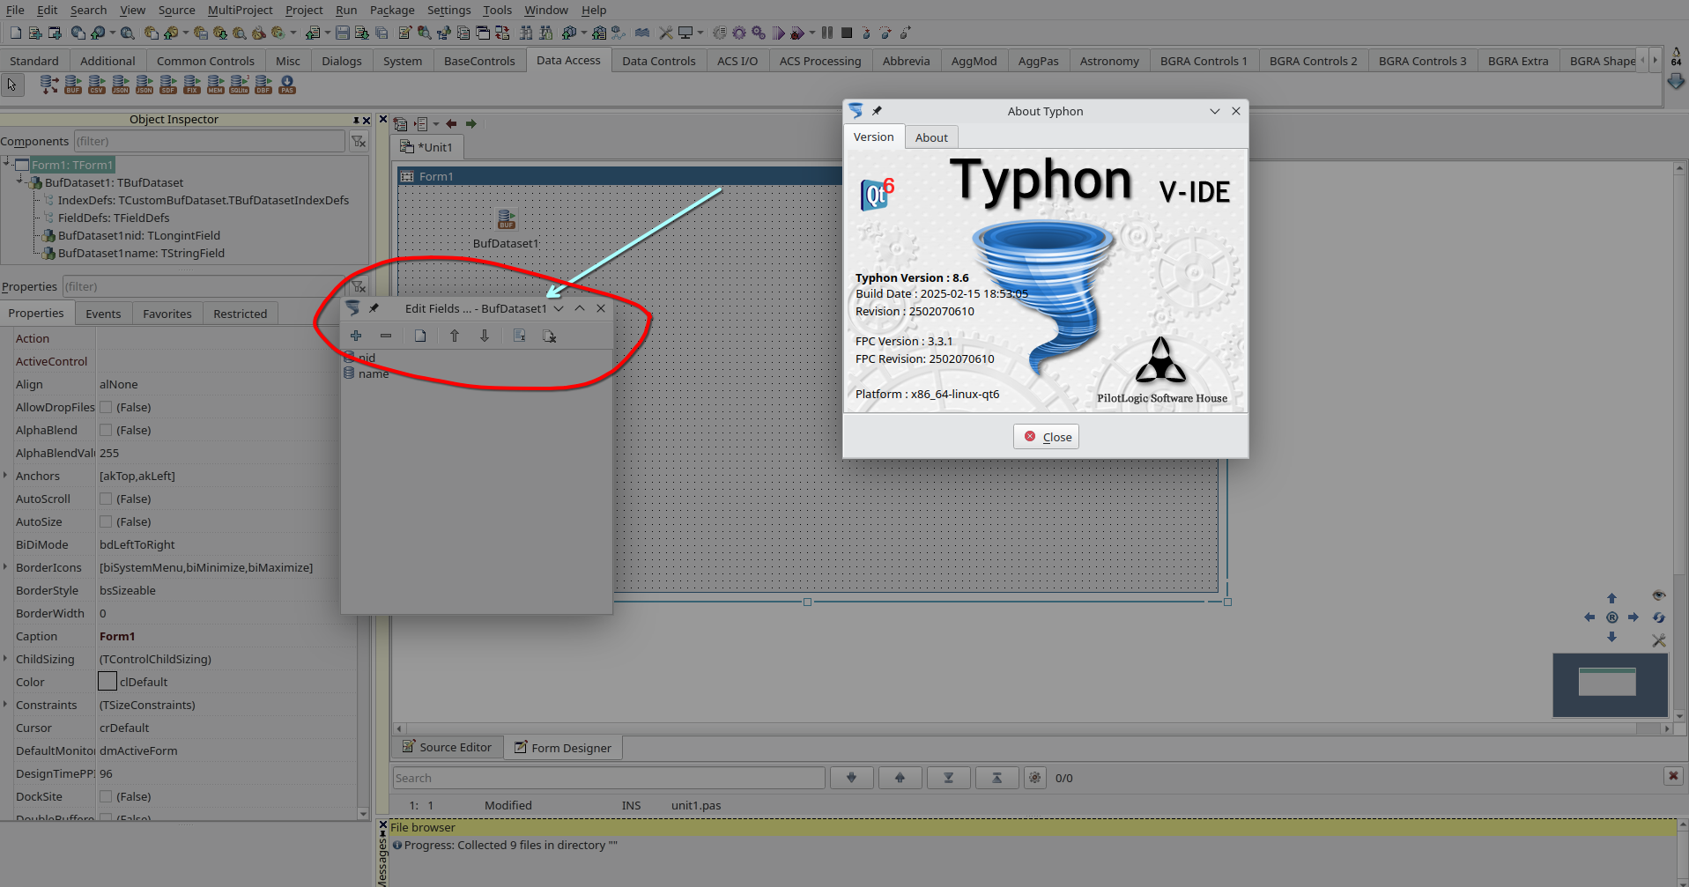Viewport: 1689px width, 887px height.
Task: Click the Components filter input field
Action: [x=209, y=141]
